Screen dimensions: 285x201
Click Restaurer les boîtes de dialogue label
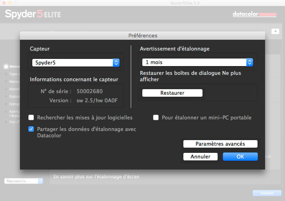point(190,76)
